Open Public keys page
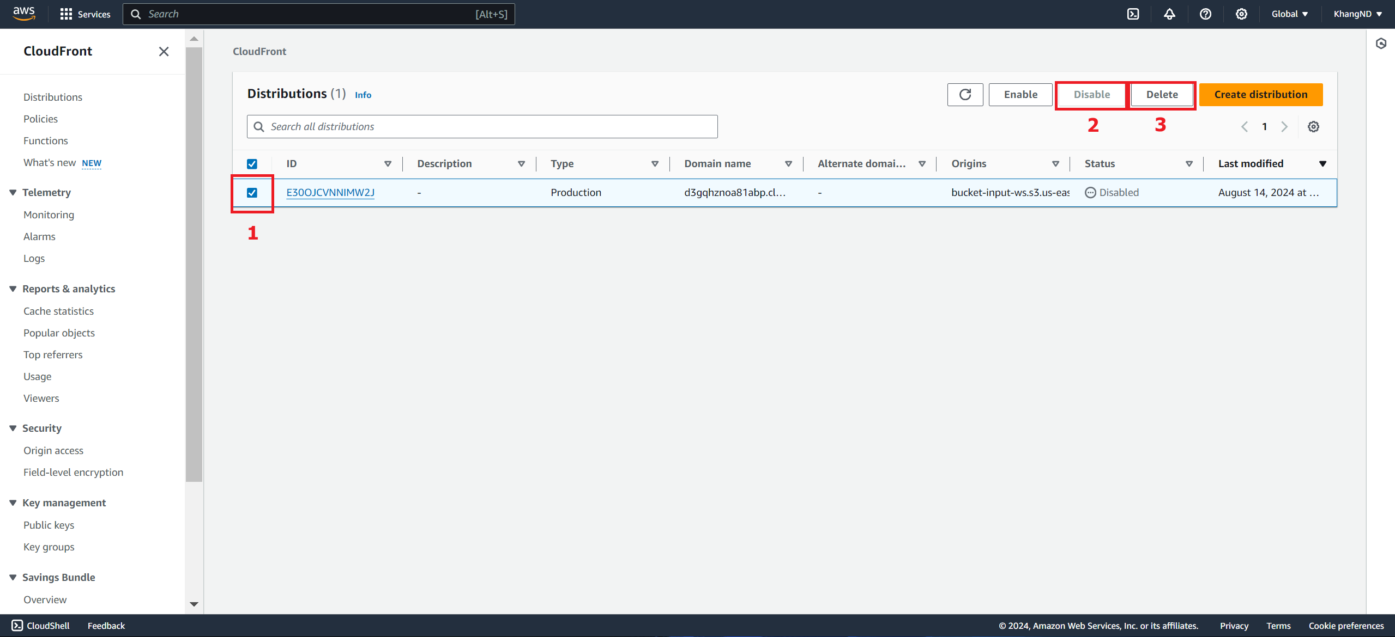1395x637 pixels. (x=49, y=525)
